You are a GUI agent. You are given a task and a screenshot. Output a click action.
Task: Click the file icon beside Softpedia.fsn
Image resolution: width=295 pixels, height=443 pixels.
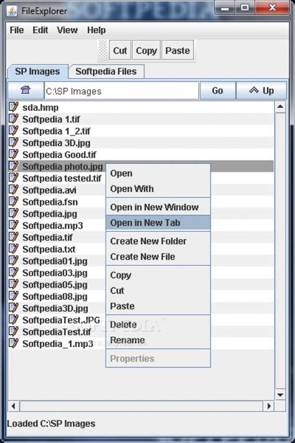tap(14, 201)
